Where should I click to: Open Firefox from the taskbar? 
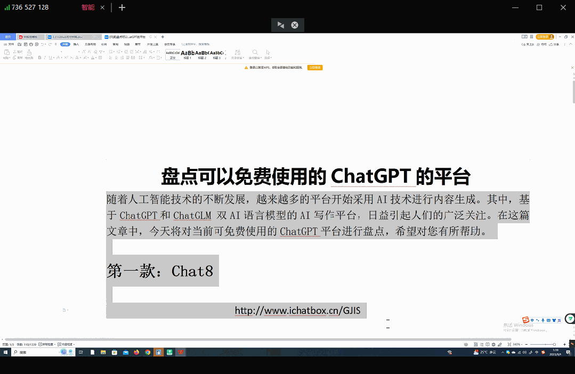click(136, 352)
